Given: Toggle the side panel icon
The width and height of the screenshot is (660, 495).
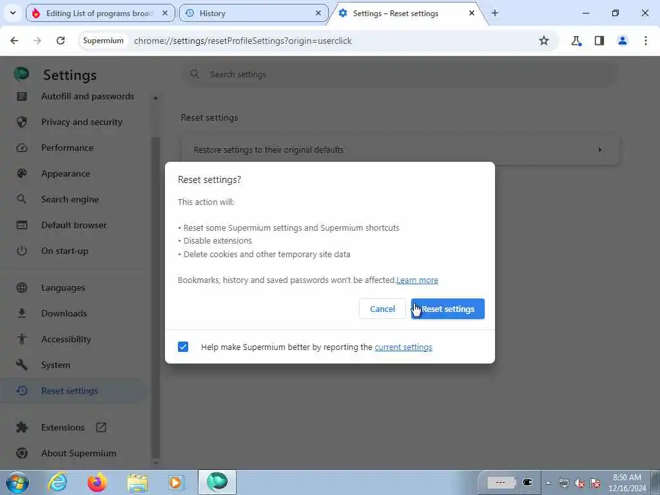Looking at the screenshot, I should [599, 41].
